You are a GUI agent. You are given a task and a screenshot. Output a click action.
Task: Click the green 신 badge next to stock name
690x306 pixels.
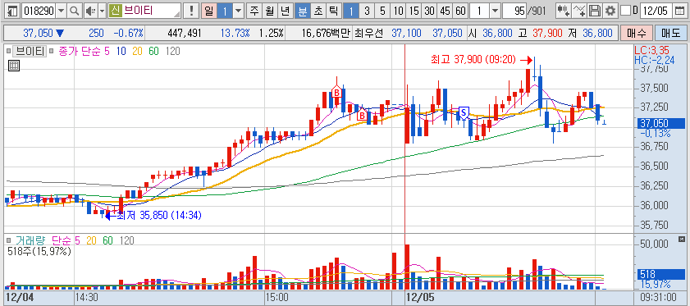(116, 11)
